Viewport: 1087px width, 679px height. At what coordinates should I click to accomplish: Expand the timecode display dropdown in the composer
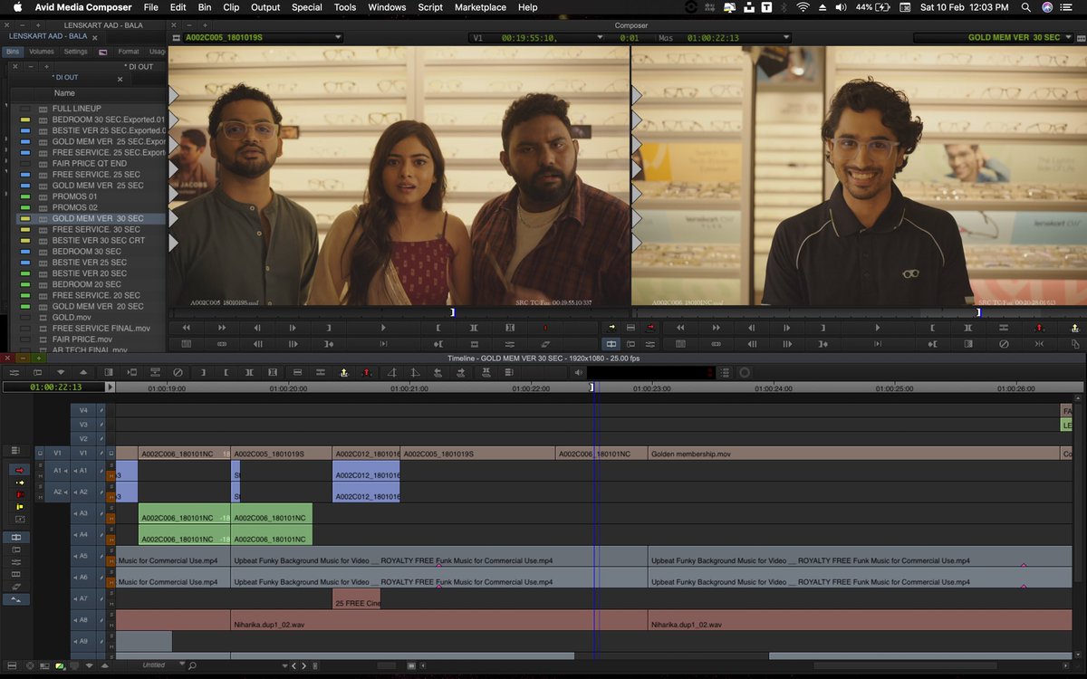[x=600, y=38]
